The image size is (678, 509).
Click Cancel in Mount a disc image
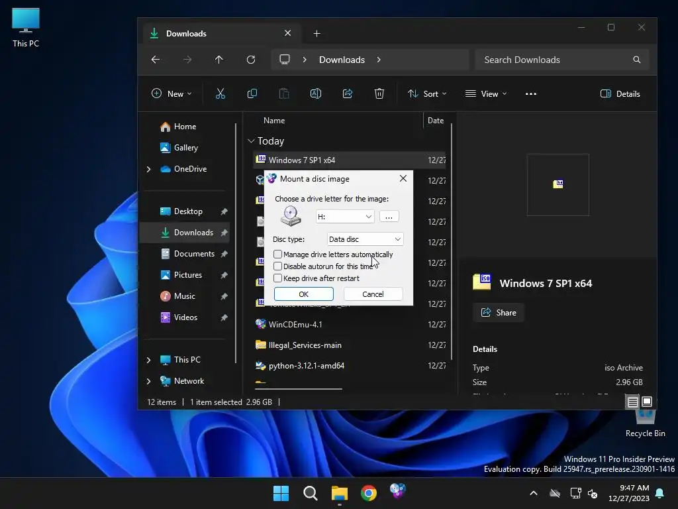(x=373, y=294)
